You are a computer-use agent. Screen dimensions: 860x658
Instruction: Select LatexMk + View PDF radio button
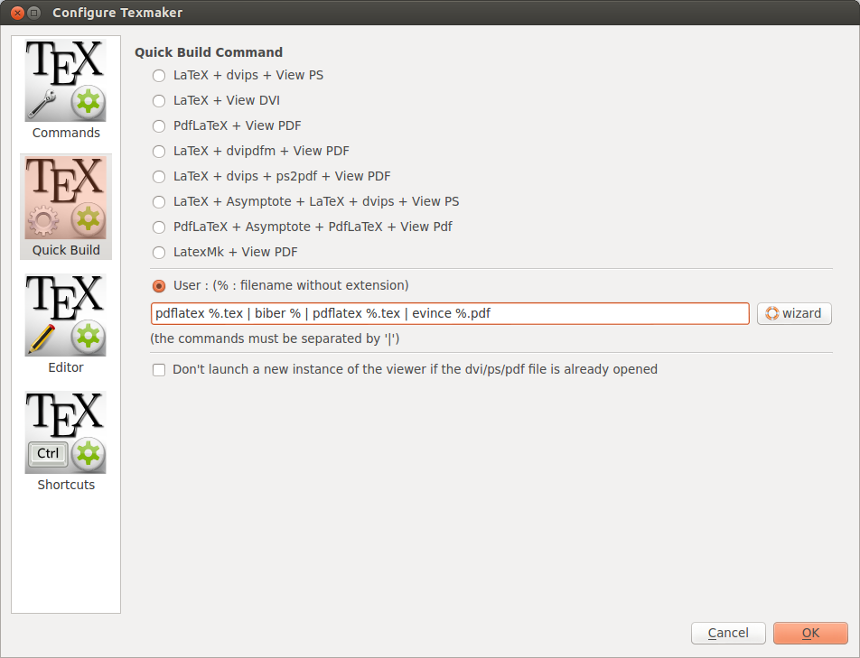[159, 253]
